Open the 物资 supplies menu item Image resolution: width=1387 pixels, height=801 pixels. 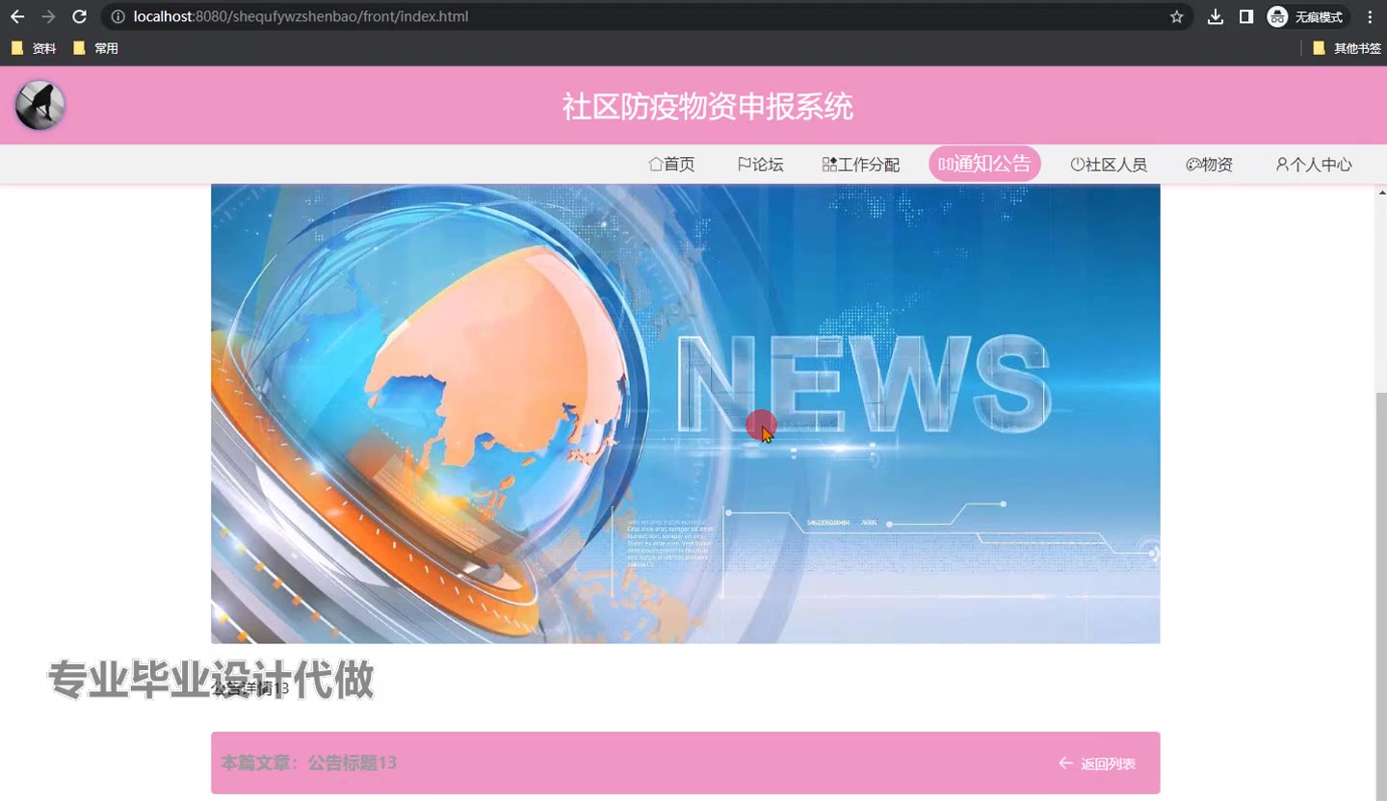click(1210, 165)
